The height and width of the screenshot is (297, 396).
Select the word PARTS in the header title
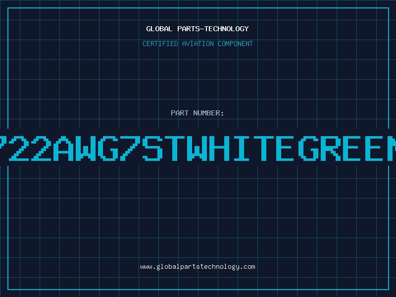coord(189,29)
